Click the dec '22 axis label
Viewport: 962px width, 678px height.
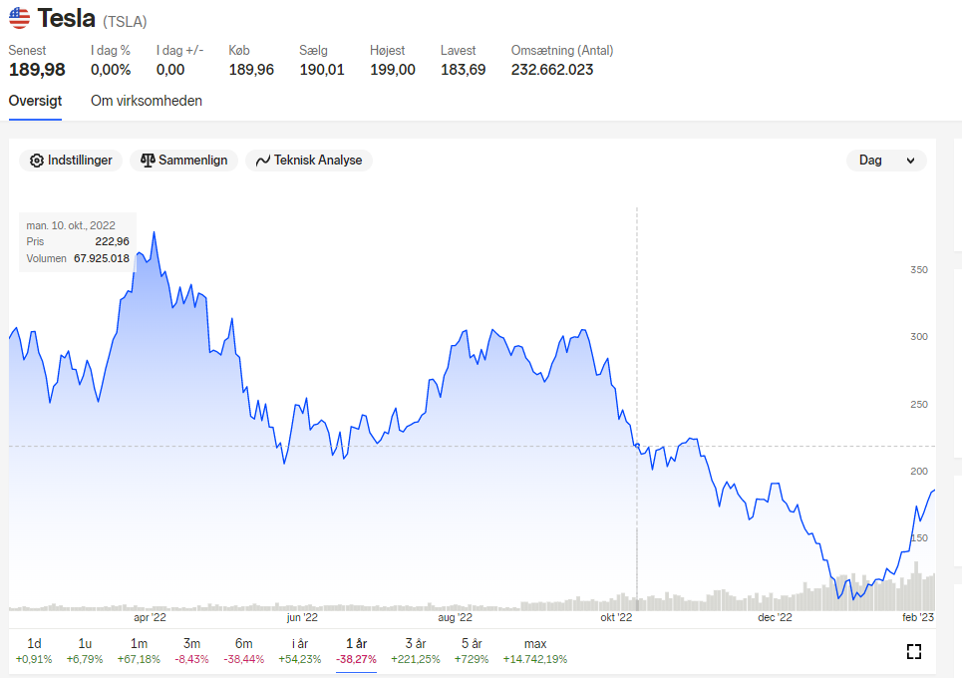point(775,617)
